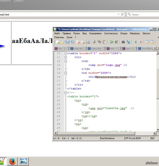Click the Print toolbar icon
This screenshot has height=166, width=159.
pyautogui.click(x=87, y=42)
